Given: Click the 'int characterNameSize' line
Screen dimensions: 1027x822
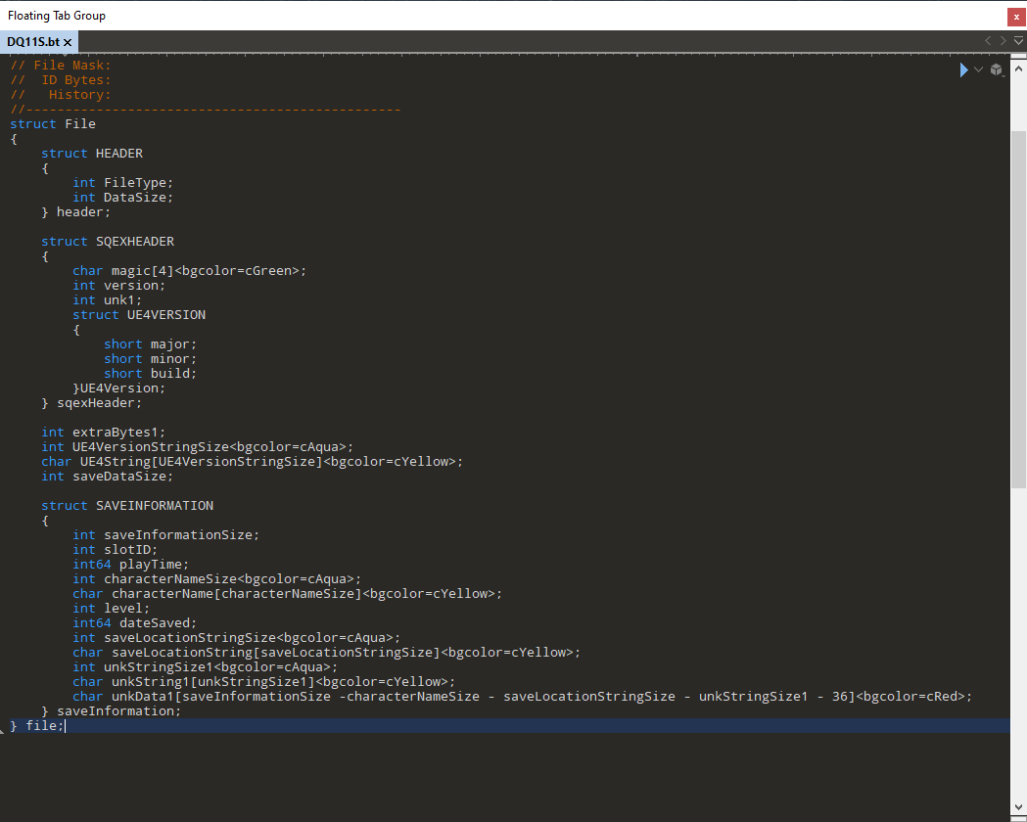Looking at the screenshot, I should [216, 578].
